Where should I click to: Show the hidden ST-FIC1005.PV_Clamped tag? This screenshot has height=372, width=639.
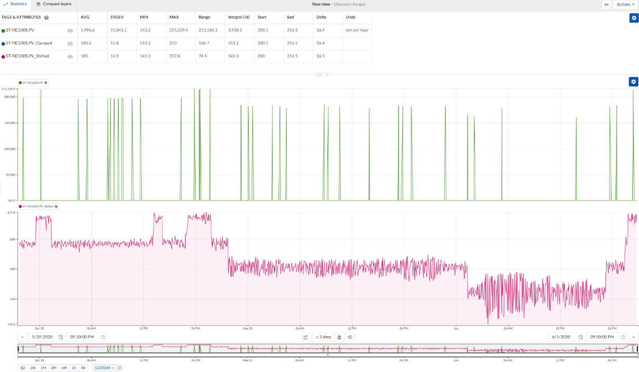click(x=70, y=44)
